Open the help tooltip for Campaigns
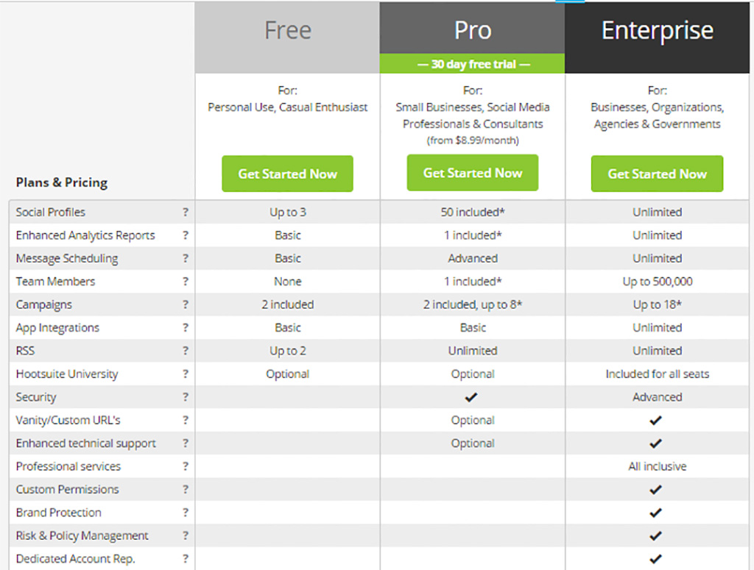Image resolution: width=754 pixels, height=570 pixels. coord(186,304)
